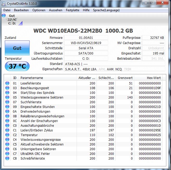Click the blue Gut health status button
This screenshot has height=170, width=171.
[17, 48]
